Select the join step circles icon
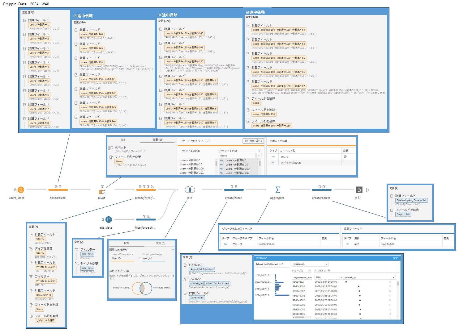Viewport: 459px width, 333px height. click(190, 190)
